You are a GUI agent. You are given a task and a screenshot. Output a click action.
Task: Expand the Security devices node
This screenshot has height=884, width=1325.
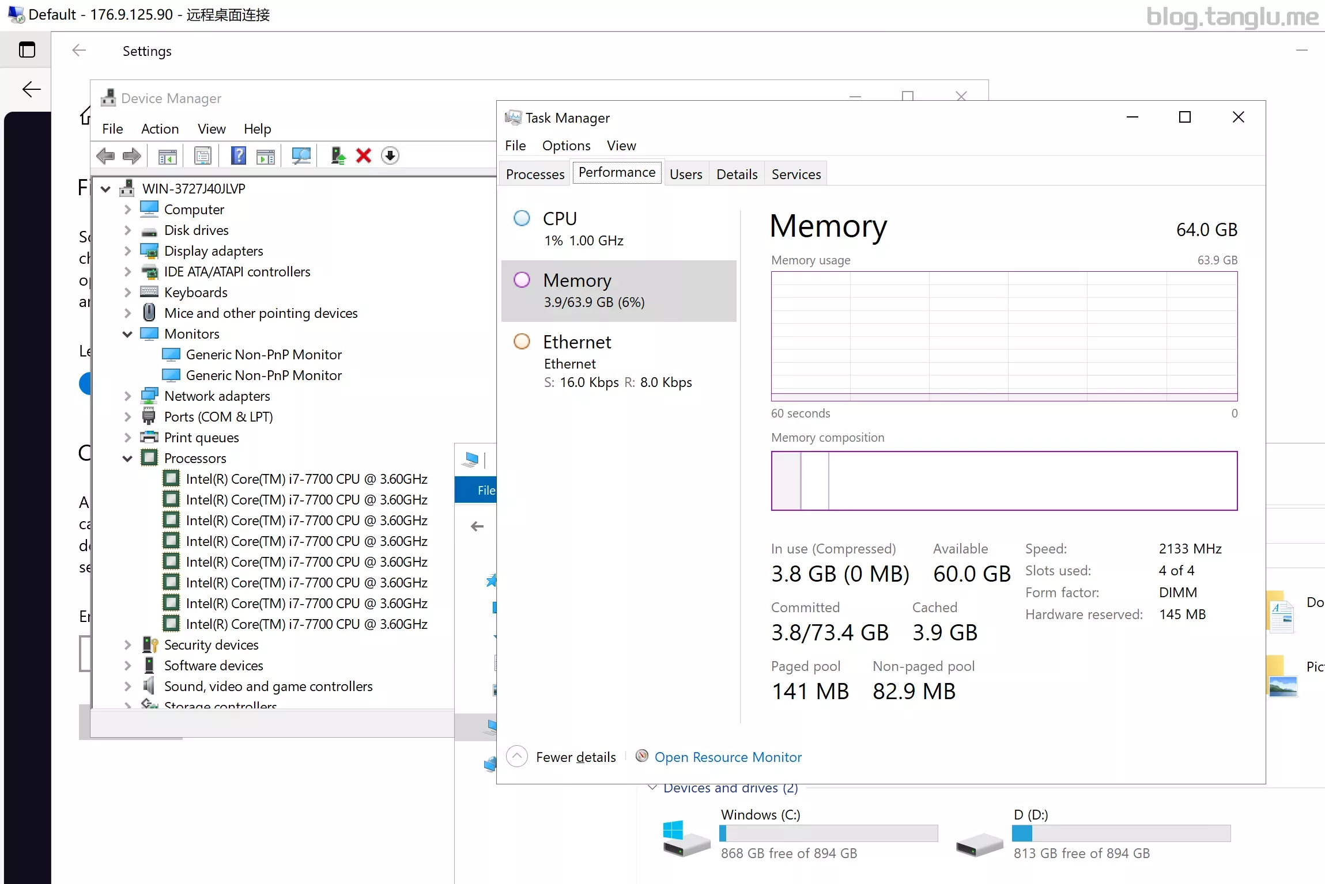pyautogui.click(x=128, y=644)
